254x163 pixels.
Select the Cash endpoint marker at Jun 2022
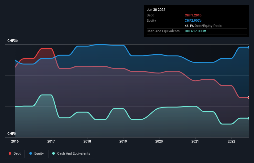[x=249, y=118]
